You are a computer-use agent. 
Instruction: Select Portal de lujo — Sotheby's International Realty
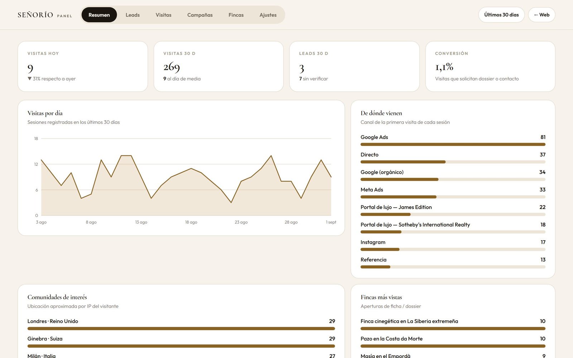click(415, 225)
